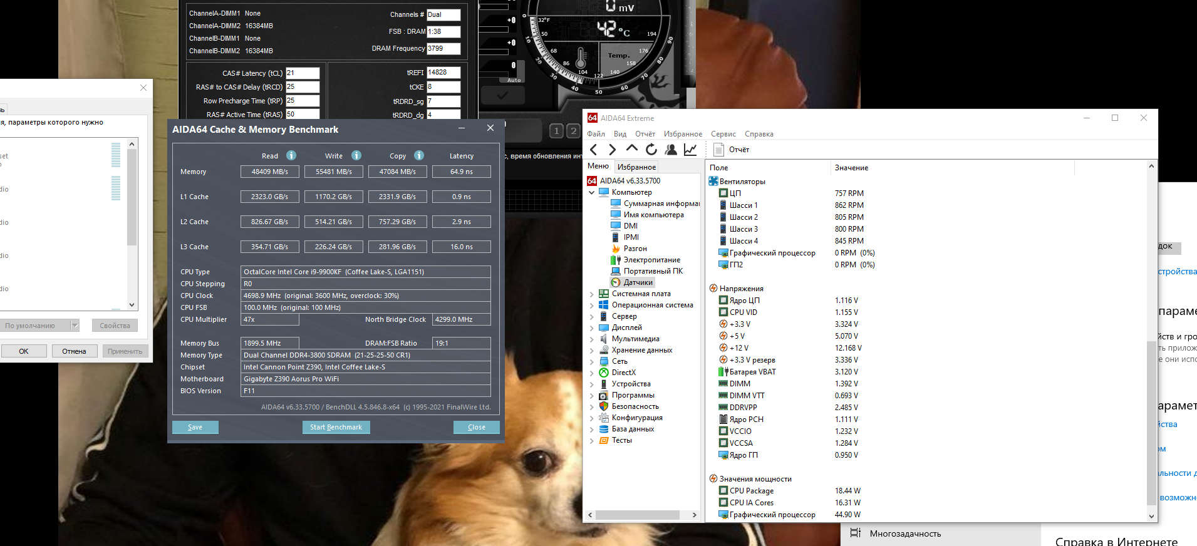Viewport: 1197px width, 546px height.
Task: Toggle Auto fan button in MSI Afterburner
Action: click(514, 80)
